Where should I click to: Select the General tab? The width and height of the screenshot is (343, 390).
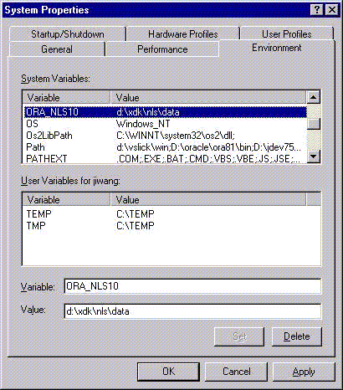click(57, 49)
